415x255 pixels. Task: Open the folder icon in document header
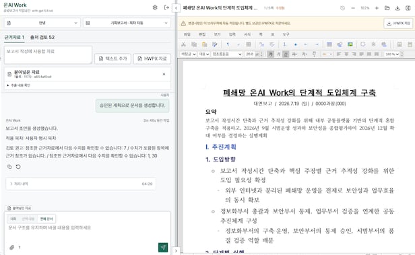pos(387,8)
